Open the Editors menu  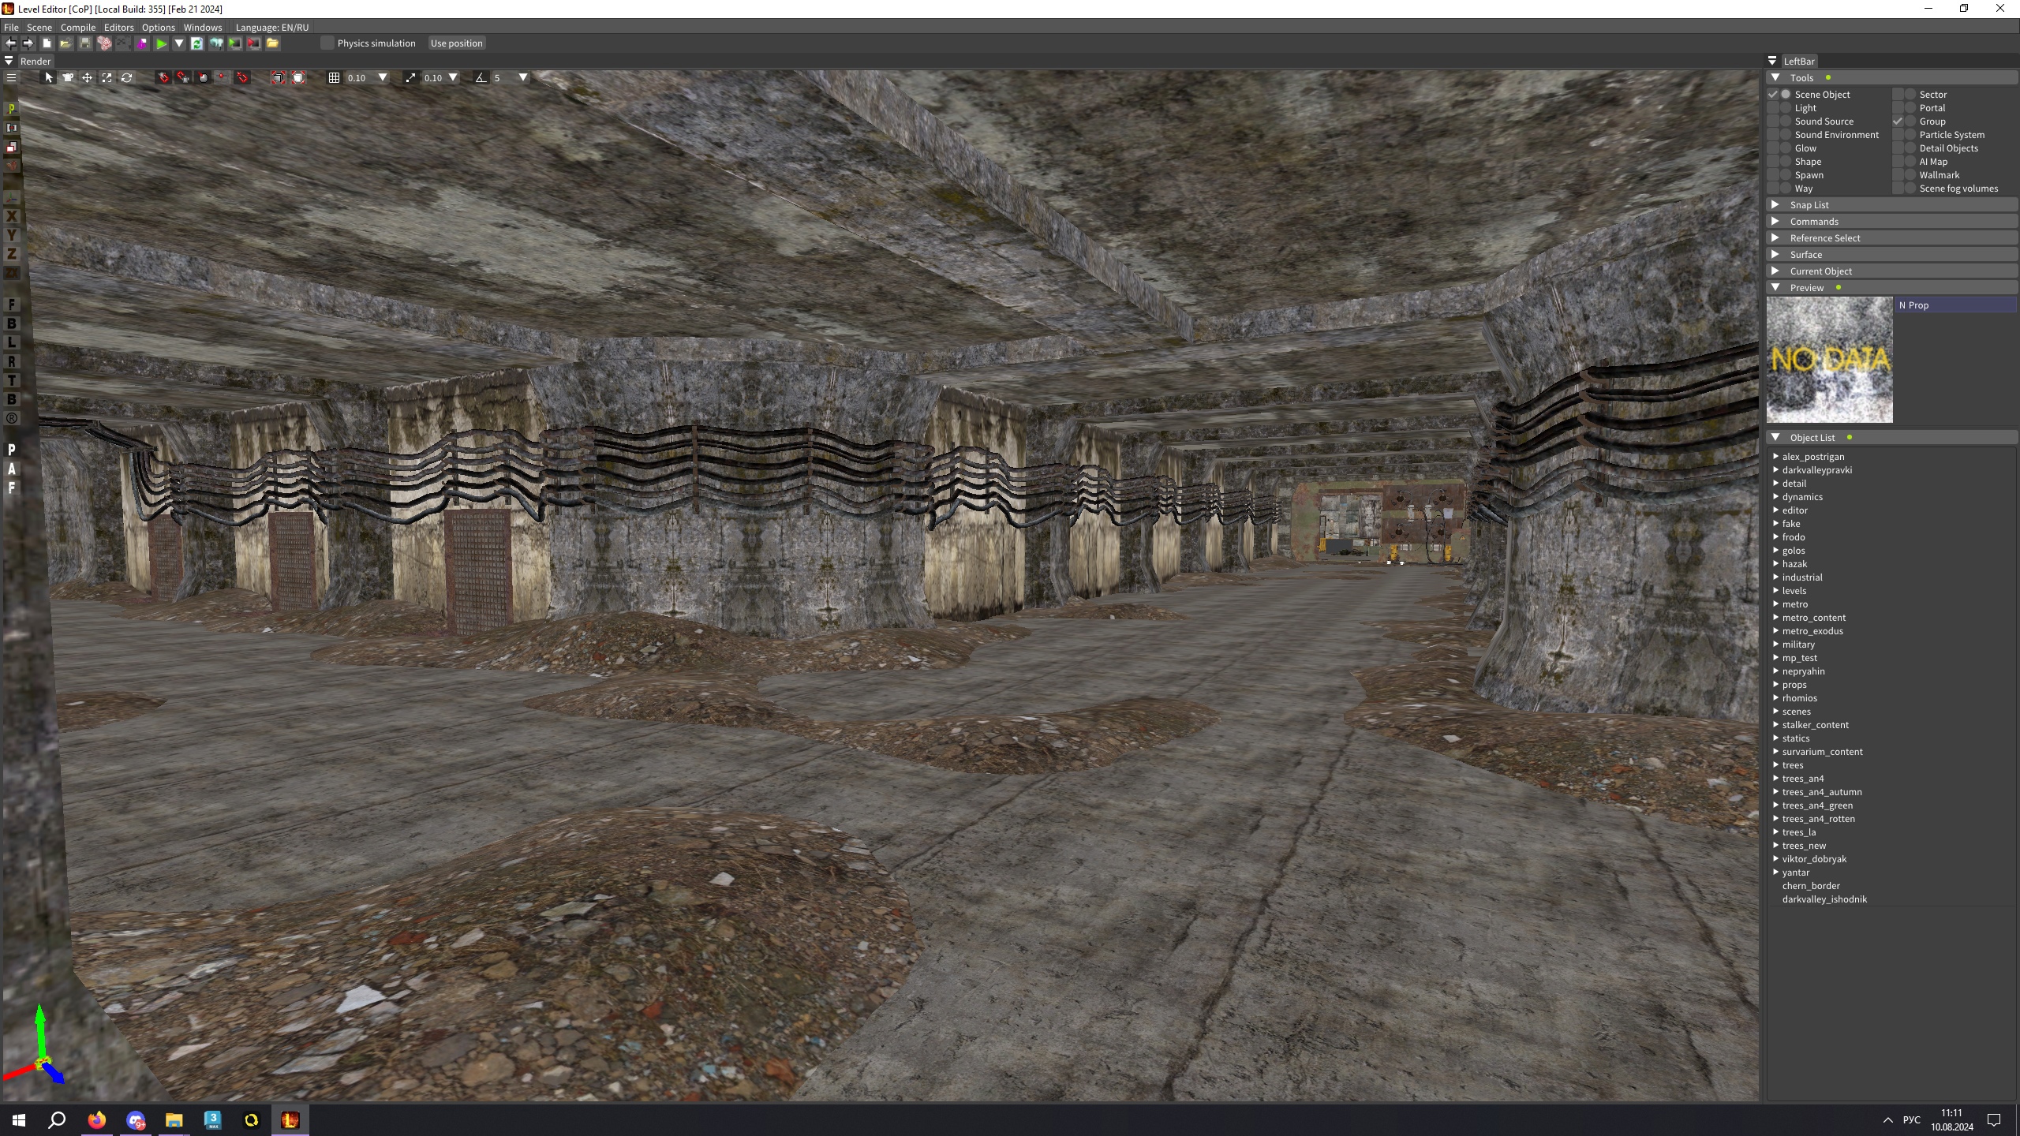[x=118, y=27]
